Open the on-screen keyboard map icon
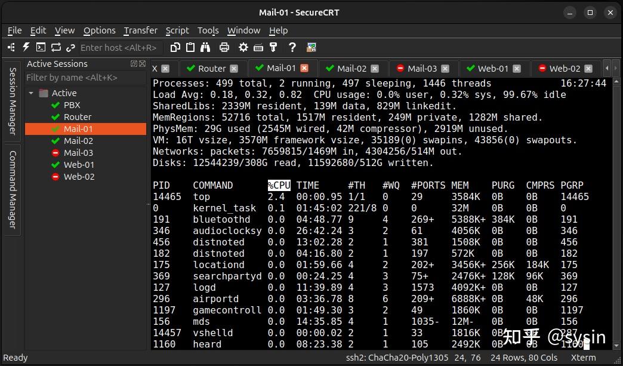The height and width of the screenshot is (366, 623). (x=258, y=48)
